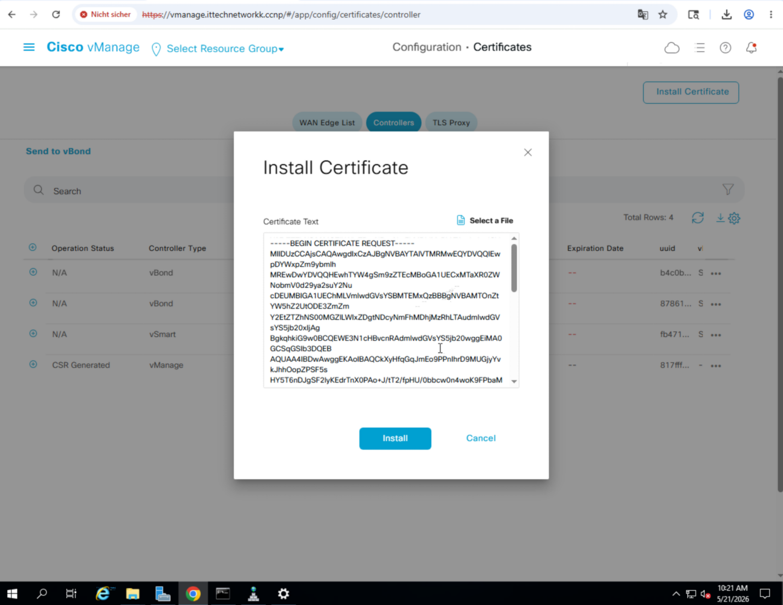Reload the browser page
Viewport: 783px width, 605px height.
point(56,14)
